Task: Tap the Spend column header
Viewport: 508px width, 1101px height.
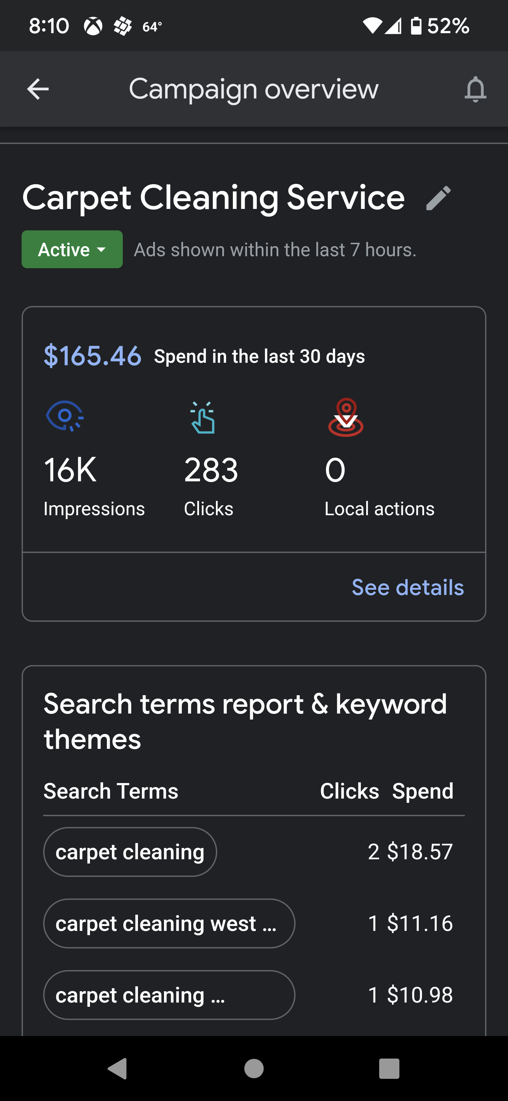Action: click(x=423, y=791)
